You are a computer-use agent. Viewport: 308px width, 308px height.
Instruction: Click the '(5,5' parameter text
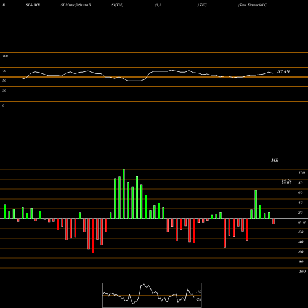click(158, 5)
